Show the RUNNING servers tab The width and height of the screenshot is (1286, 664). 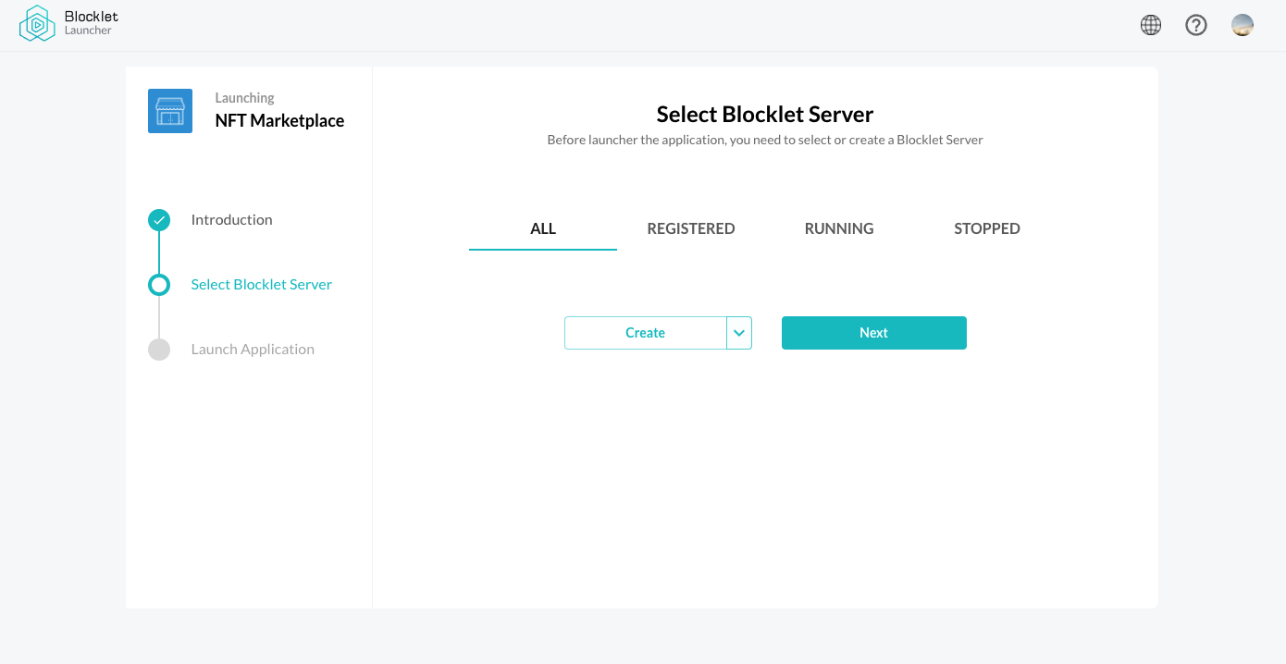pyautogui.click(x=839, y=228)
